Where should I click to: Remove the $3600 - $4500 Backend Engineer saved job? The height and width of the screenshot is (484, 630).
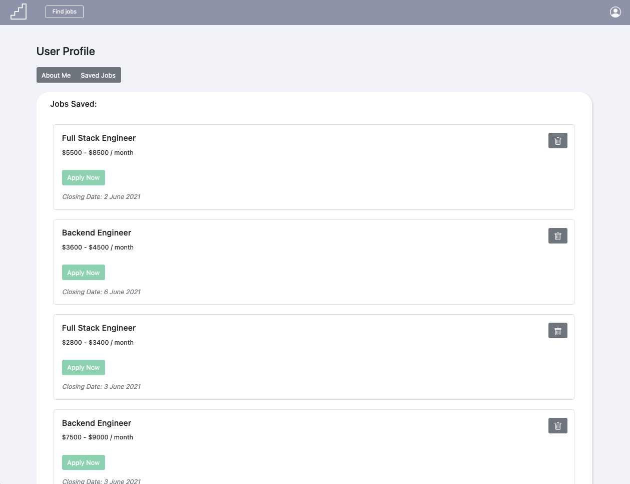point(558,236)
